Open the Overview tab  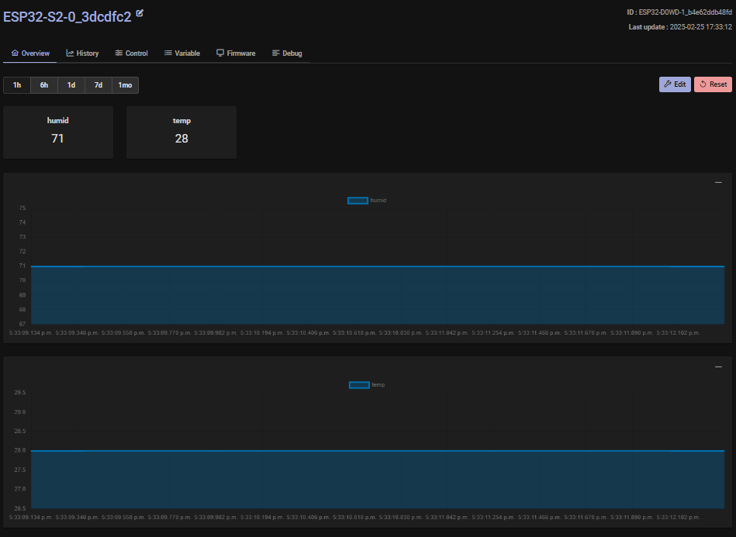[31, 53]
